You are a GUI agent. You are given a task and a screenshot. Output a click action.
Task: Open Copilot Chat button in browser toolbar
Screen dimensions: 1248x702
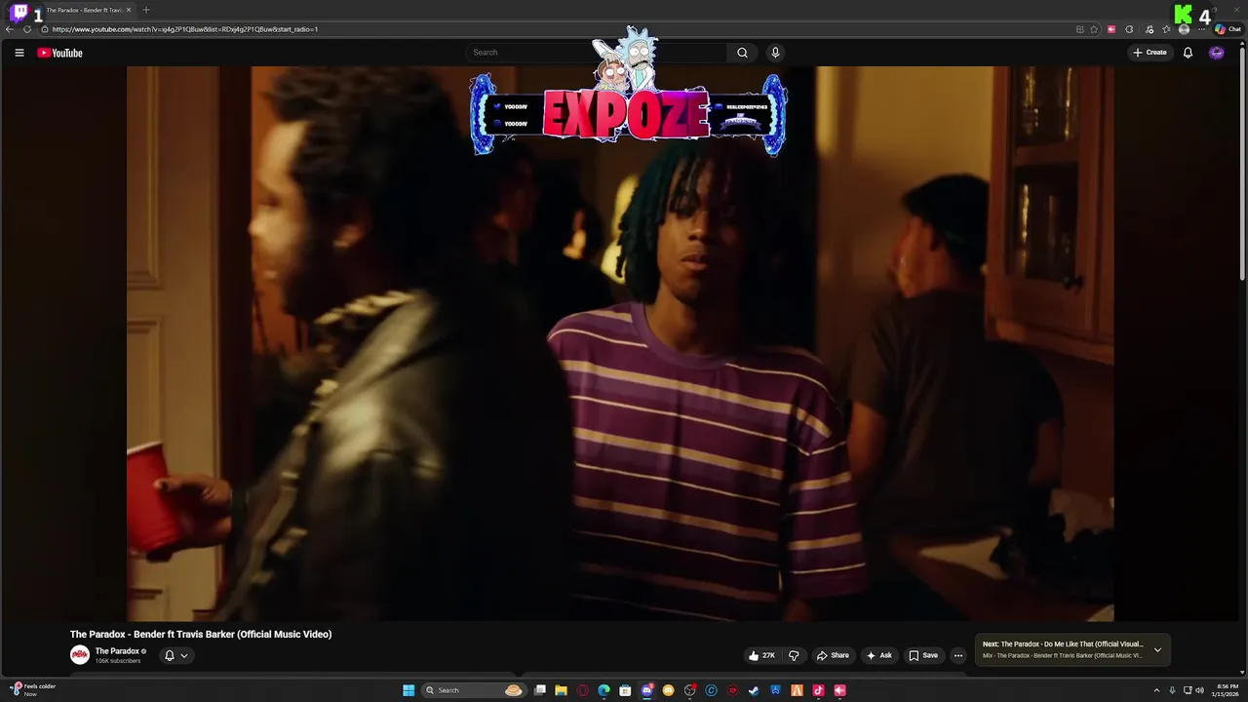click(x=1228, y=29)
